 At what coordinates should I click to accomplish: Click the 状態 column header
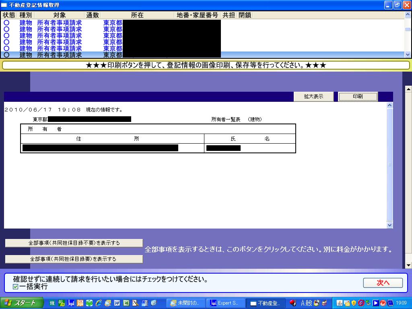(9, 15)
